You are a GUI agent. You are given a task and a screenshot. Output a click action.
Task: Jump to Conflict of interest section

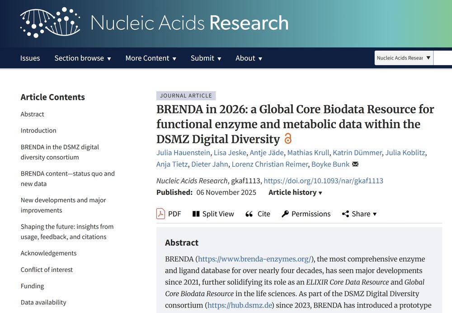click(x=47, y=270)
